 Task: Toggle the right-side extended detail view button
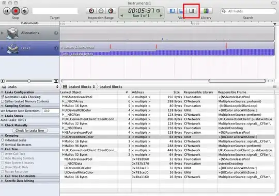point(192,11)
